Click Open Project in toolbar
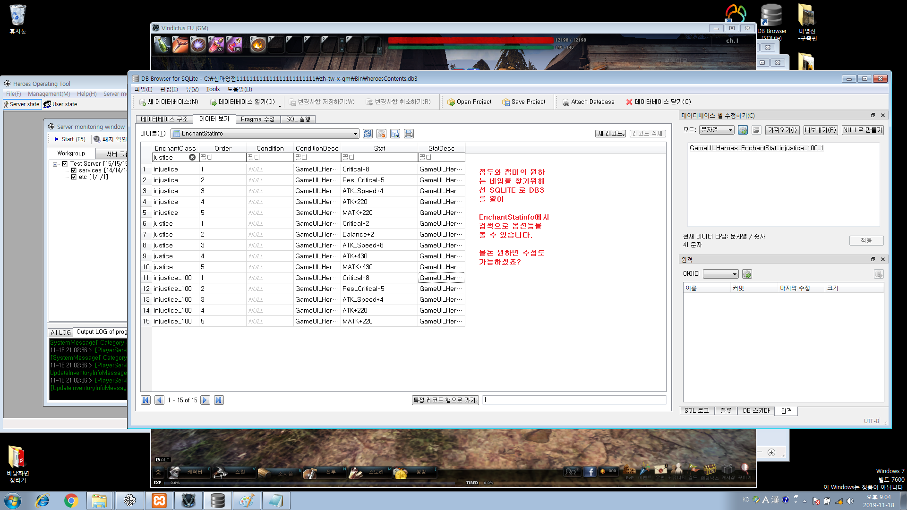 pos(470,102)
